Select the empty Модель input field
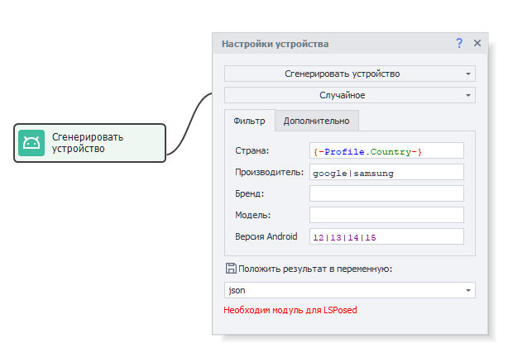The height and width of the screenshot is (362, 513). click(386, 215)
